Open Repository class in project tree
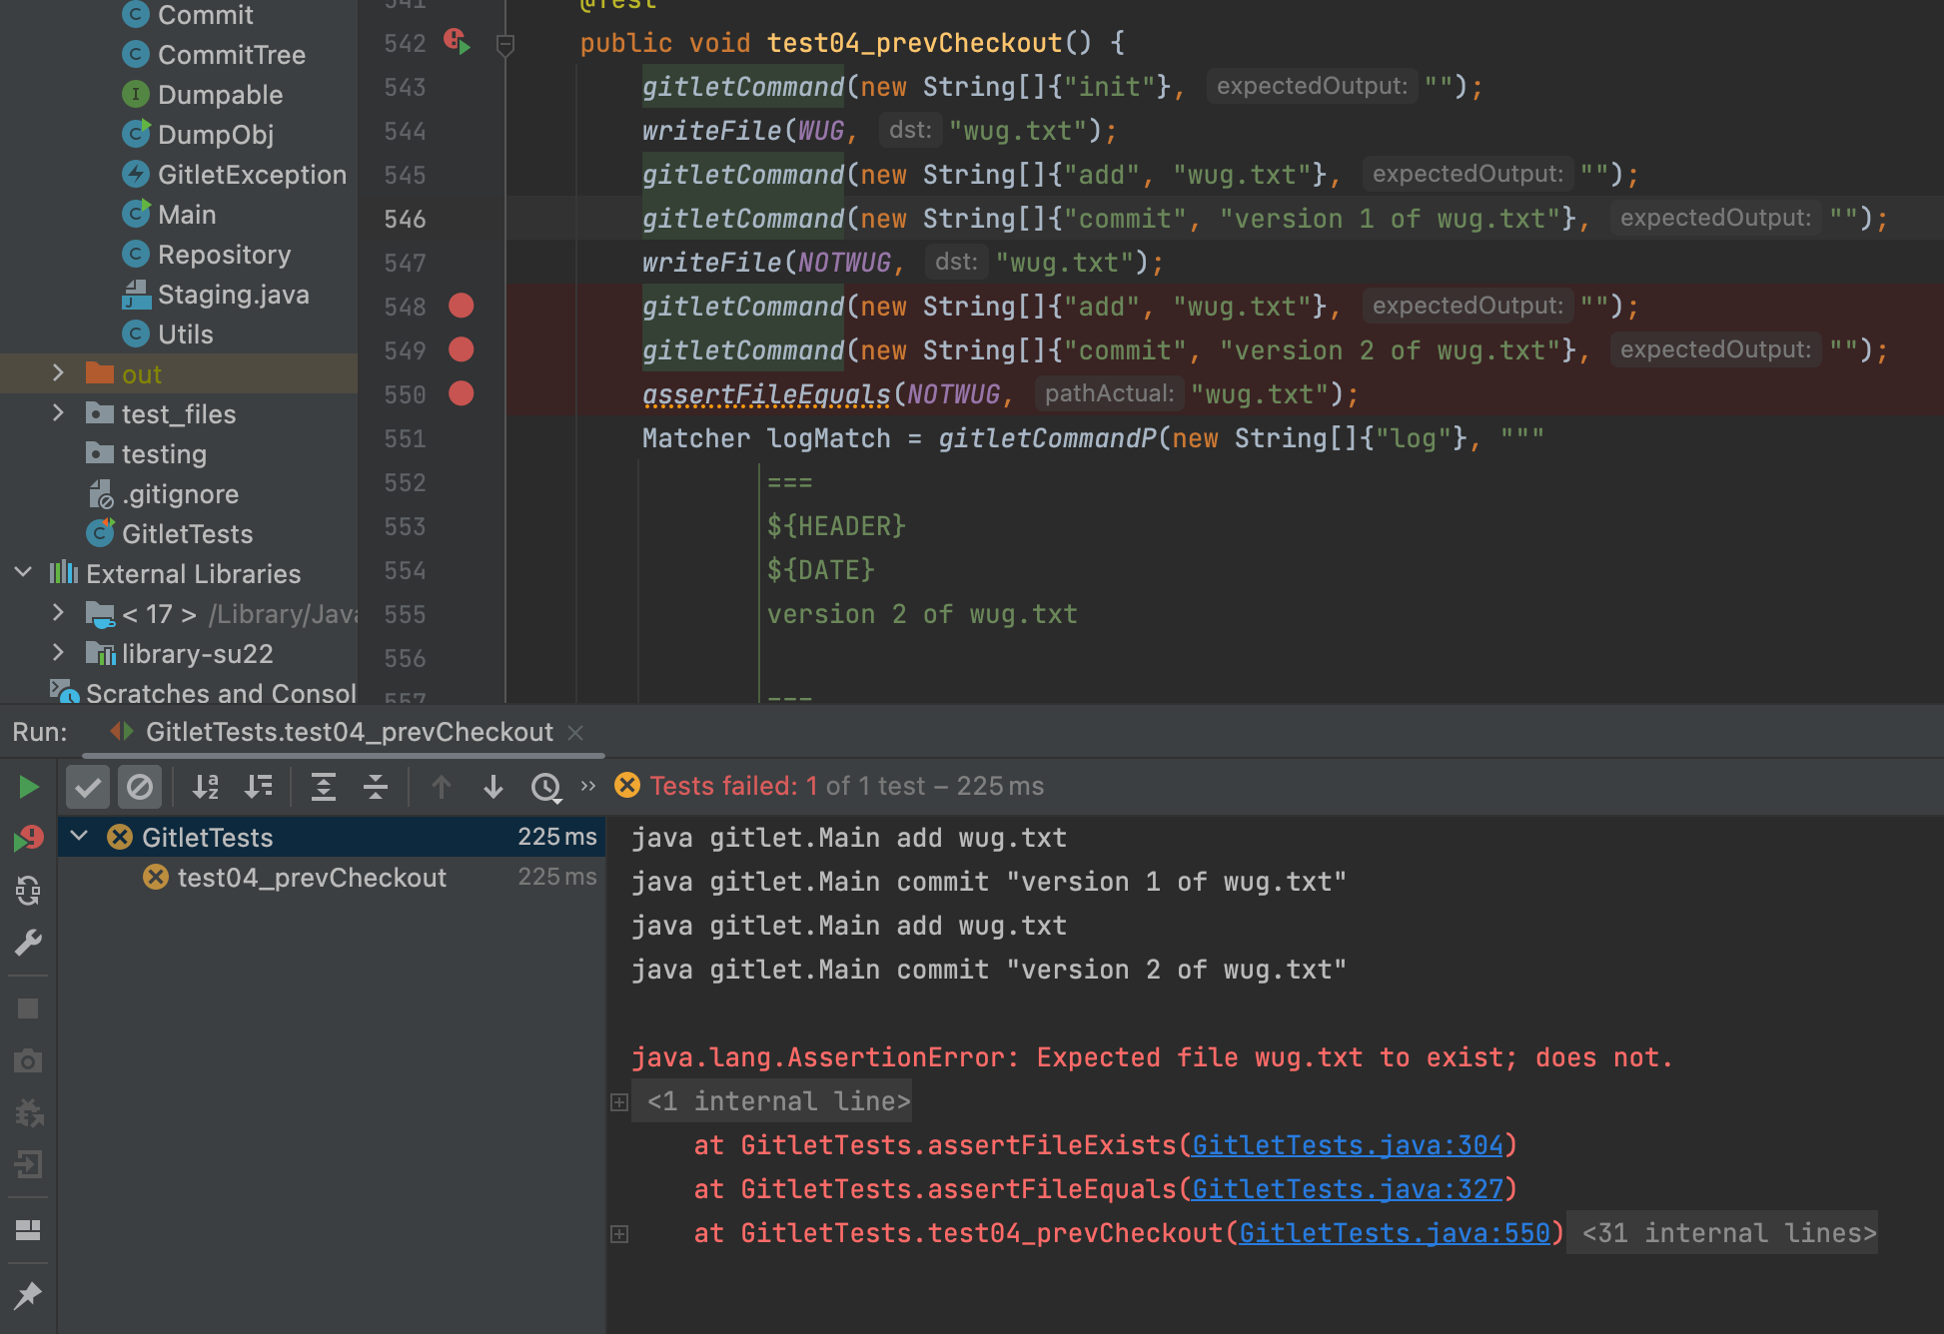Image resolution: width=1944 pixels, height=1334 pixels. (x=224, y=255)
